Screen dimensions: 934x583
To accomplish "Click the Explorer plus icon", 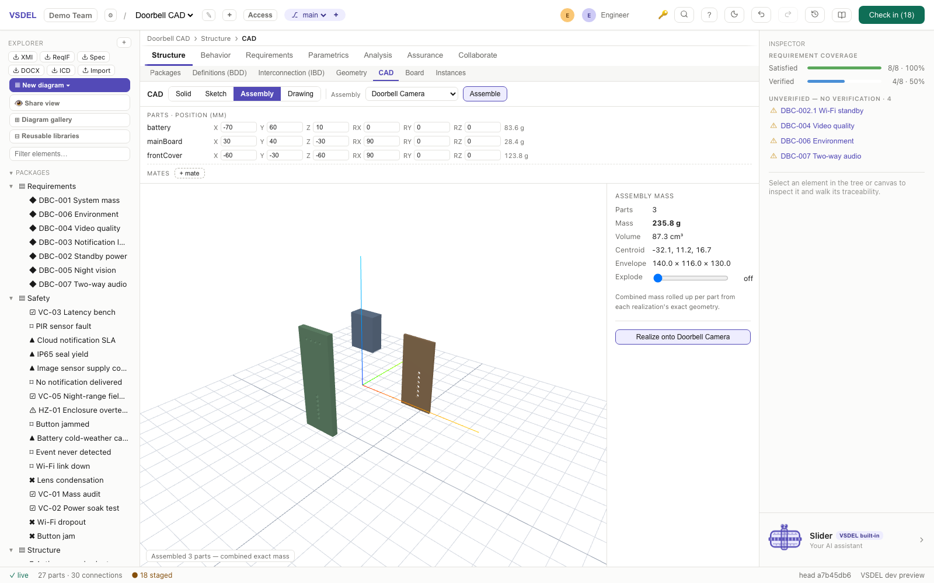I will coord(124,43).
